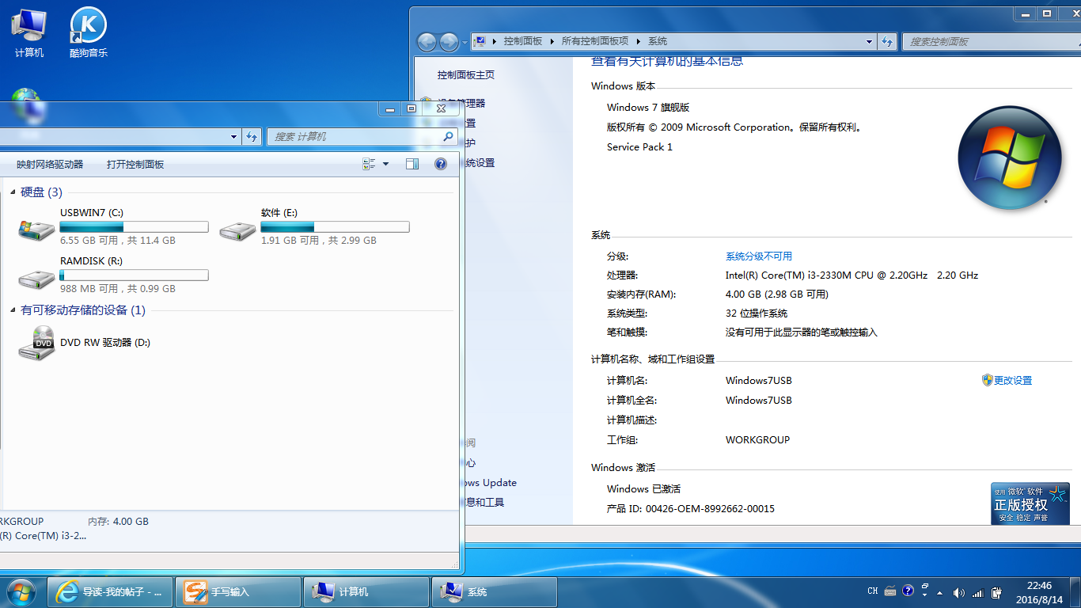Click the 6.55 GB 可用, 共 11.4 GB text
Viewport: 1081px width, 608px height.
click(118, 240)
